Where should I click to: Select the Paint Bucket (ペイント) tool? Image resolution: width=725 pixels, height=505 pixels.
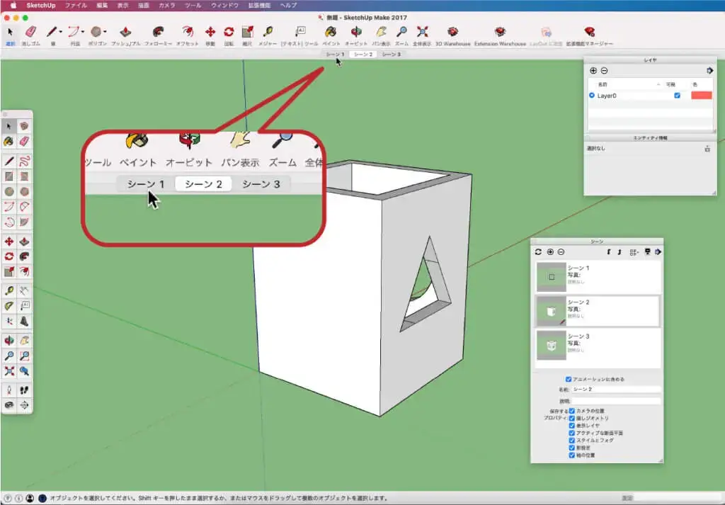click(x=331, y=32)
